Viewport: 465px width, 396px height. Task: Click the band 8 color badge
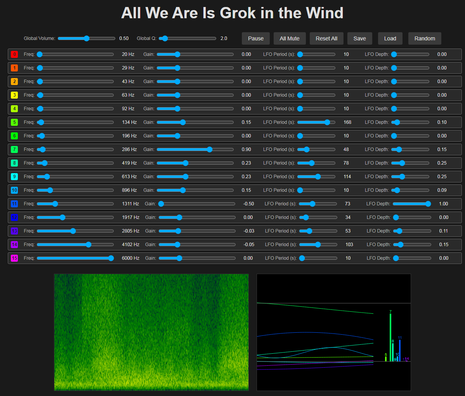coord(14,163)
